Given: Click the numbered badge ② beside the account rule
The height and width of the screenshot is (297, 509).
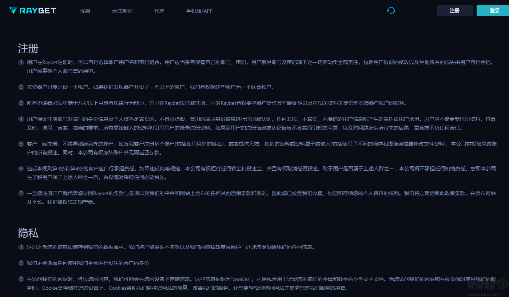Looking at the screenshot, I should tap(21, 87).
